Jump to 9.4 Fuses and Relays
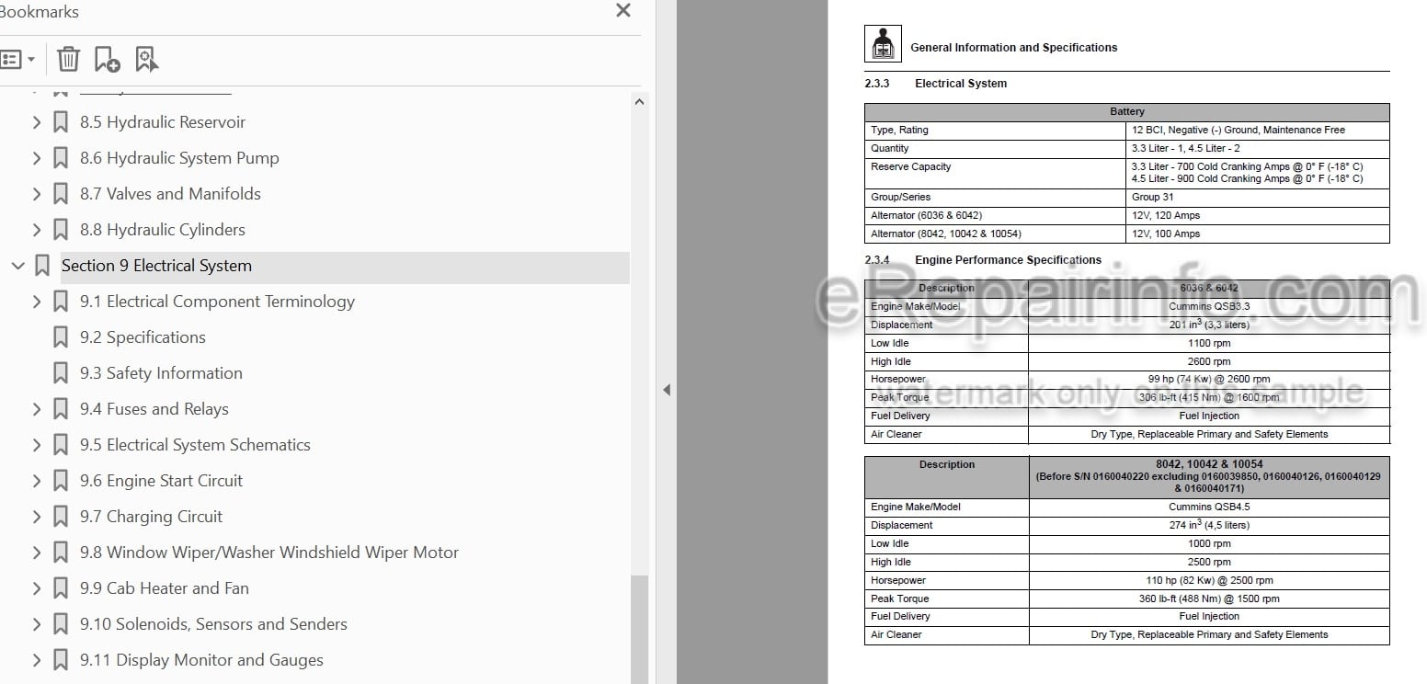Viewport: 1427px width, 684px height. [x=154, y=409]
